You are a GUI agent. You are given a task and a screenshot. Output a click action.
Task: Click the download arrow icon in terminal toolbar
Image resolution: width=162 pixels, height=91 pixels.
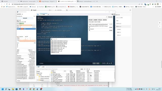pyautogui.click(x=110, y=63)
